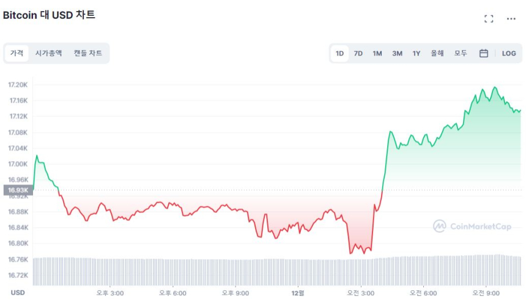
Task: Open the calendar date range picker
Action: click(x=483, y=54)
